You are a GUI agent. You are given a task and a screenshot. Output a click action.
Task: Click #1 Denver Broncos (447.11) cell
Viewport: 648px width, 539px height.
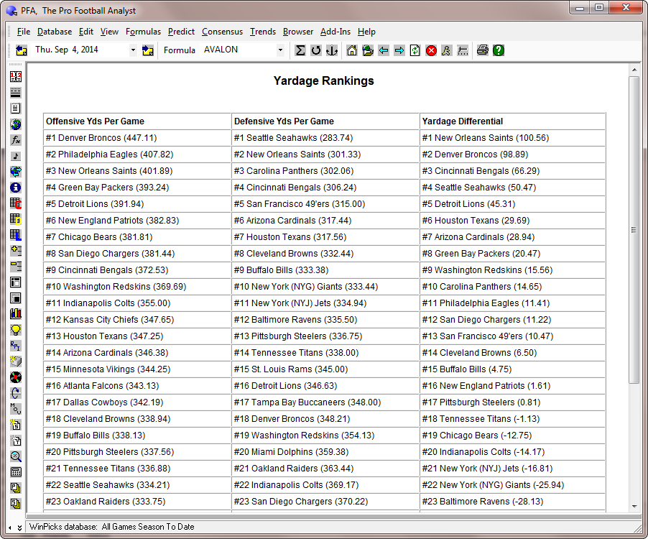coord(137,138)
